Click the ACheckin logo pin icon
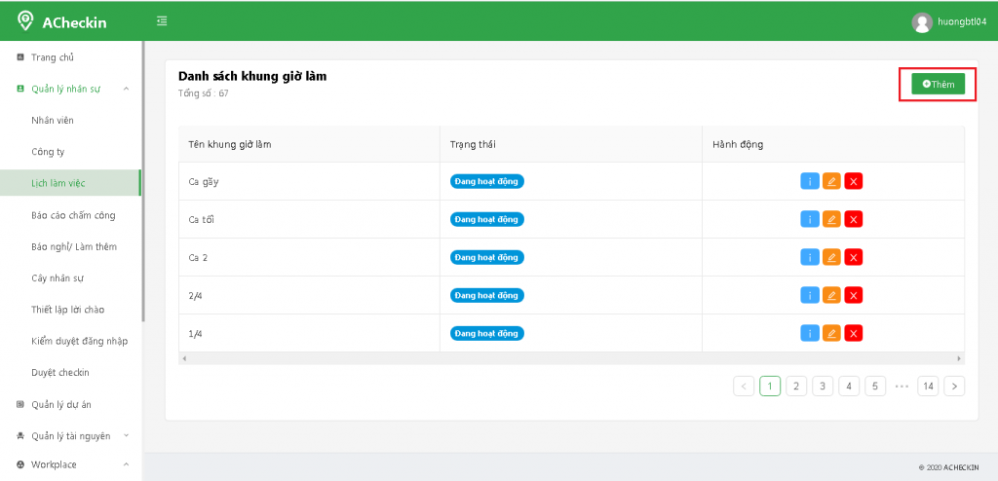The height and width of the screenshot is (481, 998). coord(24,21)
